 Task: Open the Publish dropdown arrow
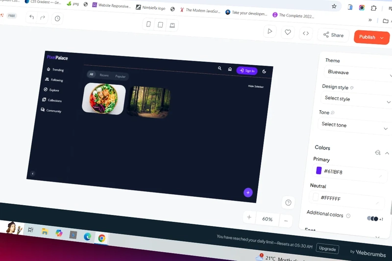pyautogui.click(x=382, y=38)
